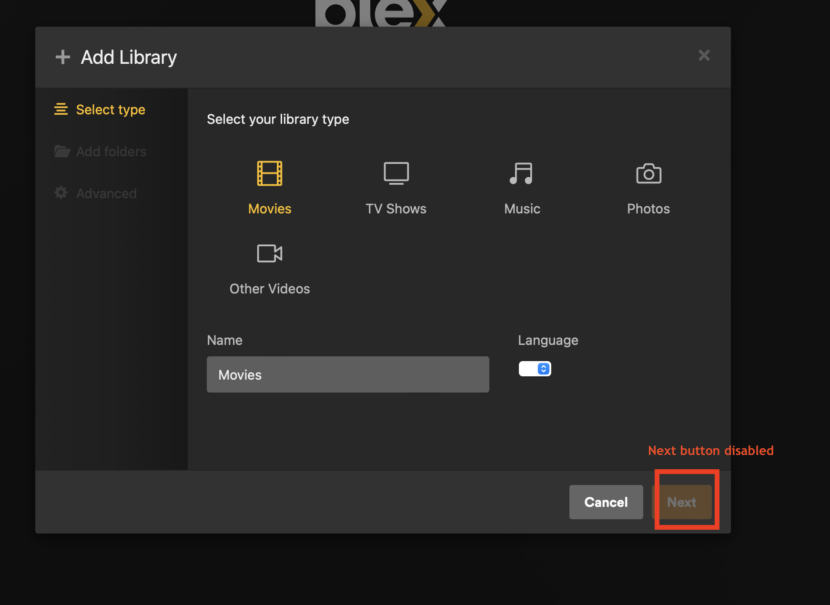Click the gear icon beside Advanced
The height and width of the screenshot is (605, 830).
coord(61,193)
